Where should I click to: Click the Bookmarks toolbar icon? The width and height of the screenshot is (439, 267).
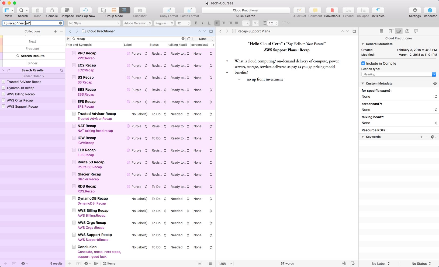[332, 10]
